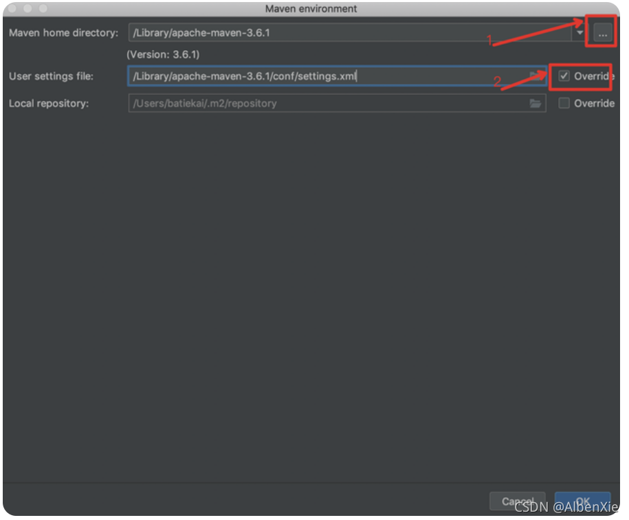Open Maven home directory browse button

602,34
